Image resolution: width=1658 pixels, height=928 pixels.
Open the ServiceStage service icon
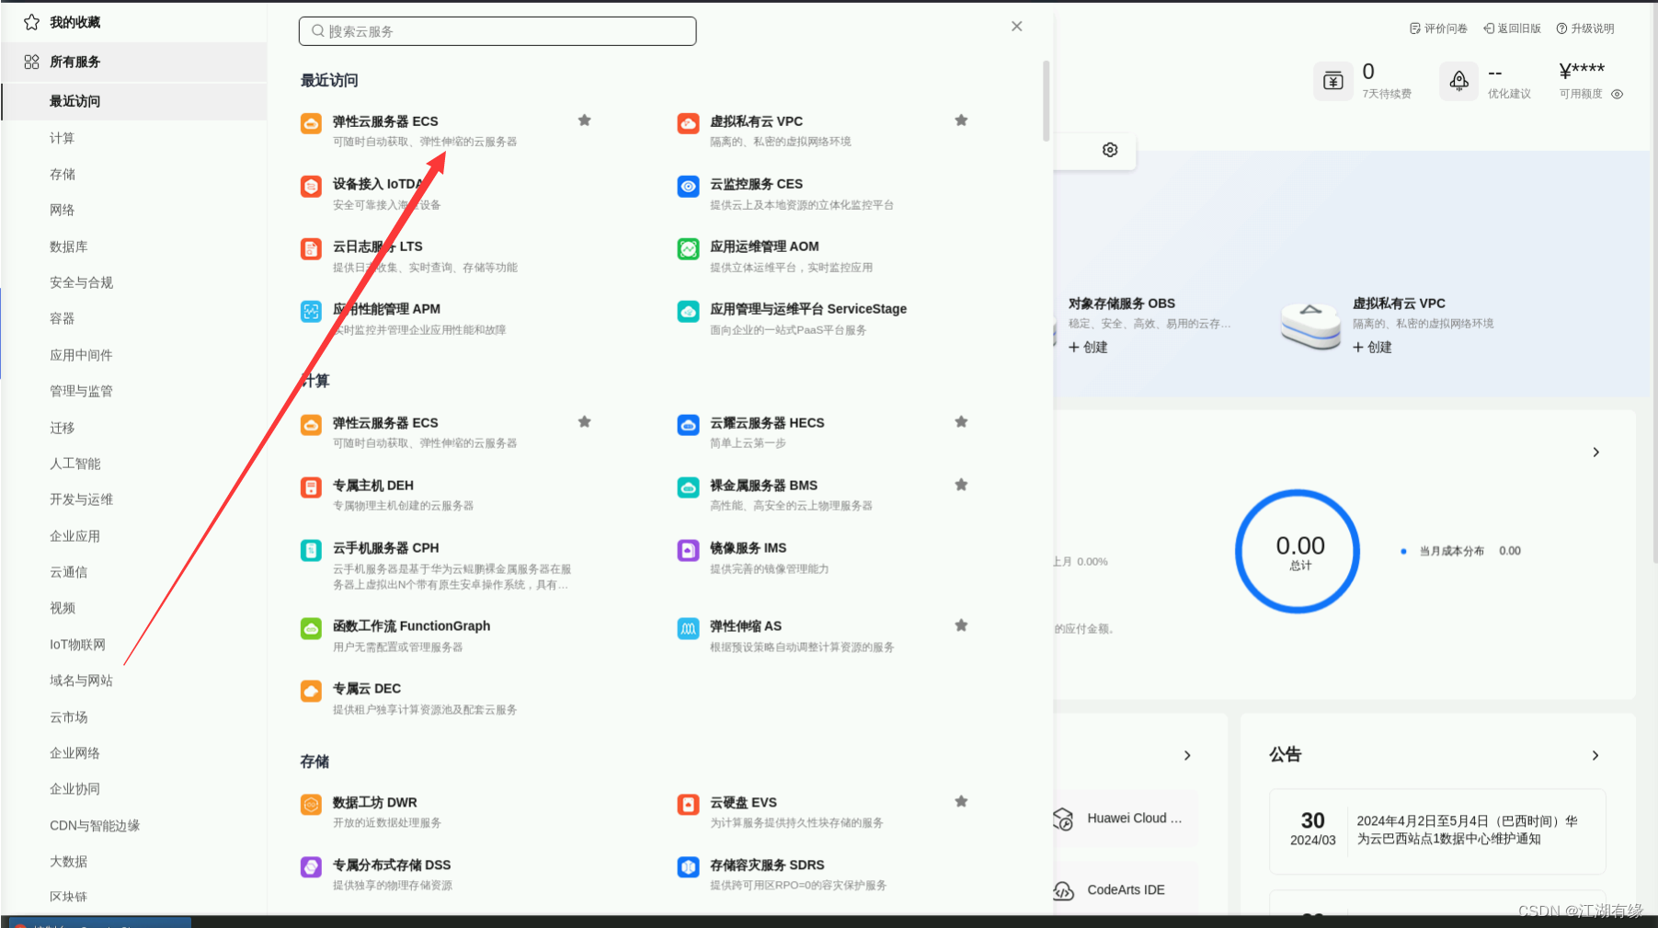coord(688,311)
